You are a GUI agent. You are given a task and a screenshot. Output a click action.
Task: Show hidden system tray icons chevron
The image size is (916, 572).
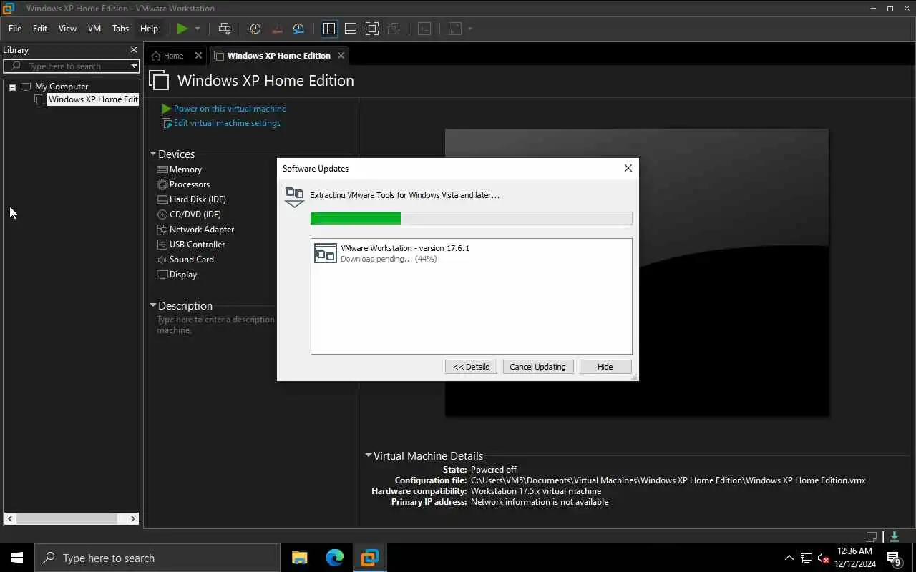(x=789, y=558)
